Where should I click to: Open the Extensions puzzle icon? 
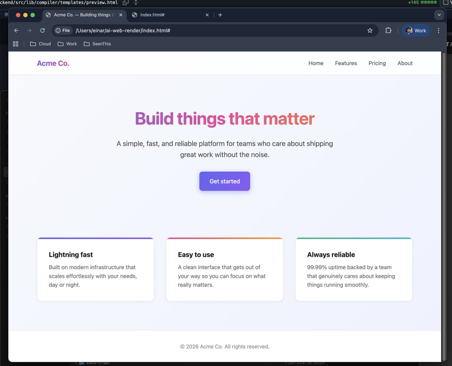coord(388,30)
